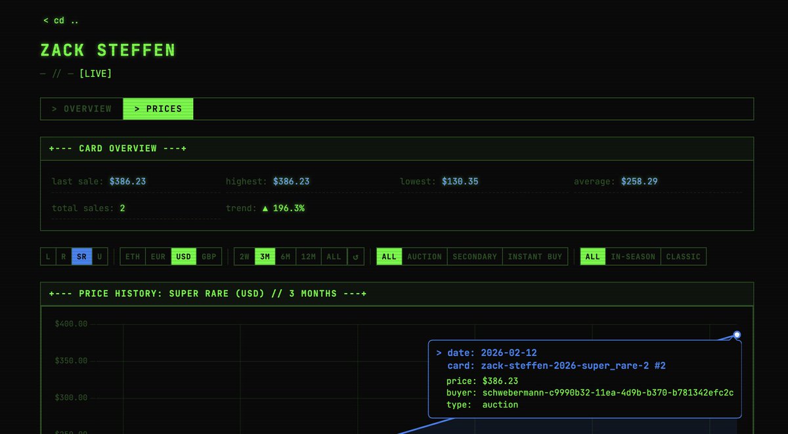Filter sales by INSTANT BUY
This screenshot has height=434, width=788.
(x=535, y=256)
